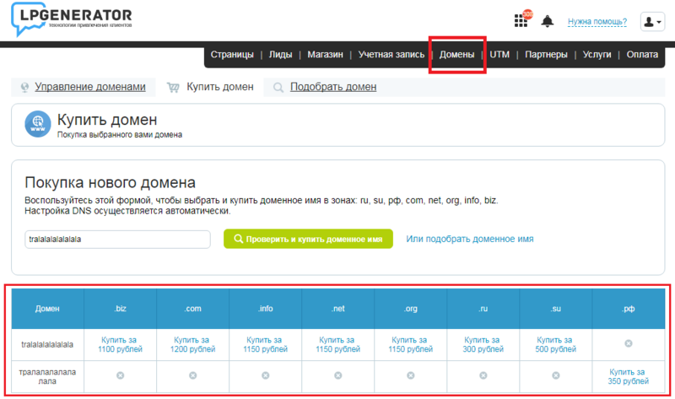675x399 pixels.
Task: Click the blue www globe icon
Action: tap(38, 125)
